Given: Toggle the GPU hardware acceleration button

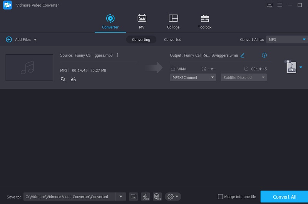Looking at the screenshot, I should 157,197.
